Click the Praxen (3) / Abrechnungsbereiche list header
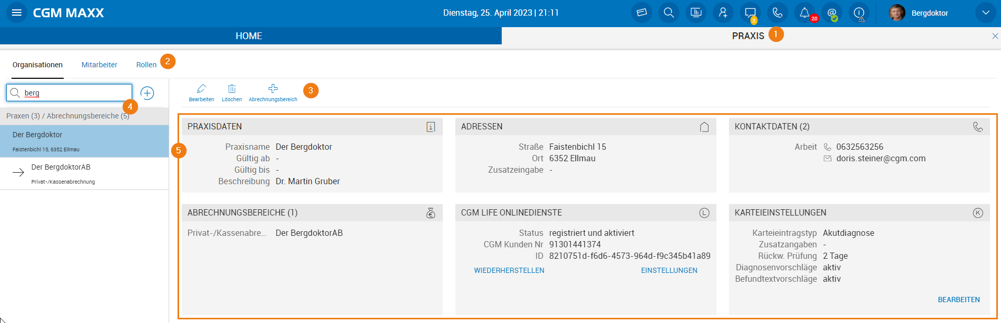The width and height of the screenshot is (1001, 323). click(84, 116)
